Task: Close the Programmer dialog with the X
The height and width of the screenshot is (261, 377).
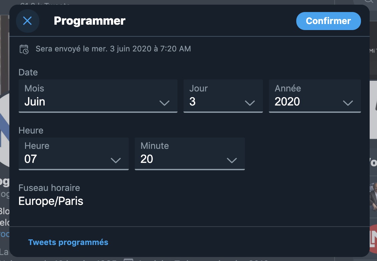Action: [27, 21]
